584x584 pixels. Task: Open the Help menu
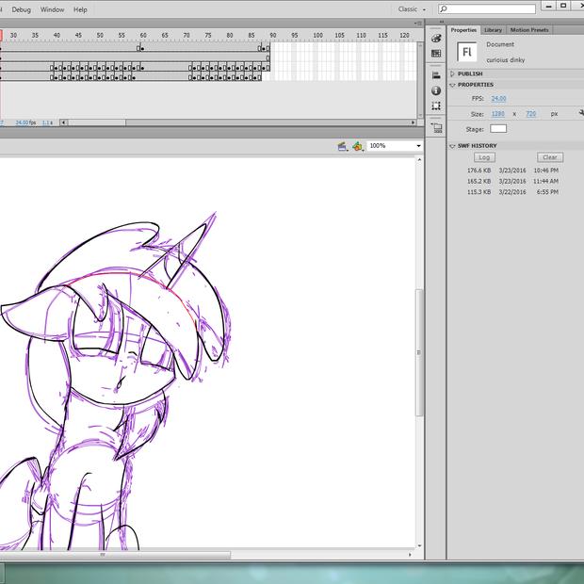(x=80, y=9)
